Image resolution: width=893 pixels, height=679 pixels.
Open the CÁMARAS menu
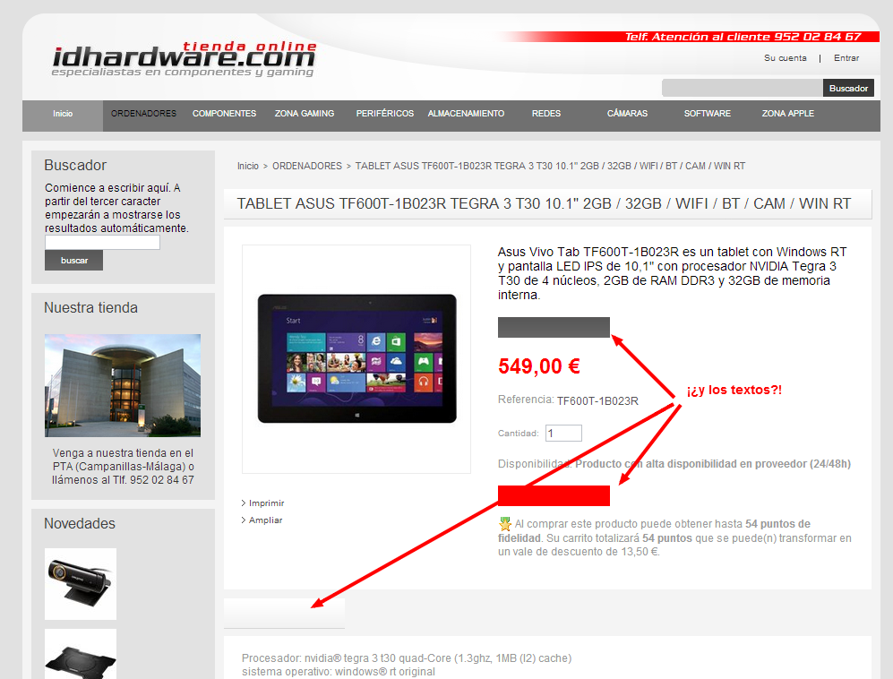tap(627, 114)
